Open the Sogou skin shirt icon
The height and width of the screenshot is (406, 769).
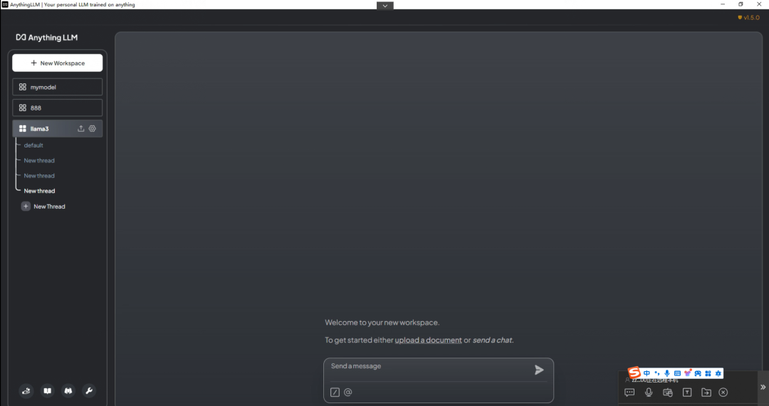[x=688, y=374]
